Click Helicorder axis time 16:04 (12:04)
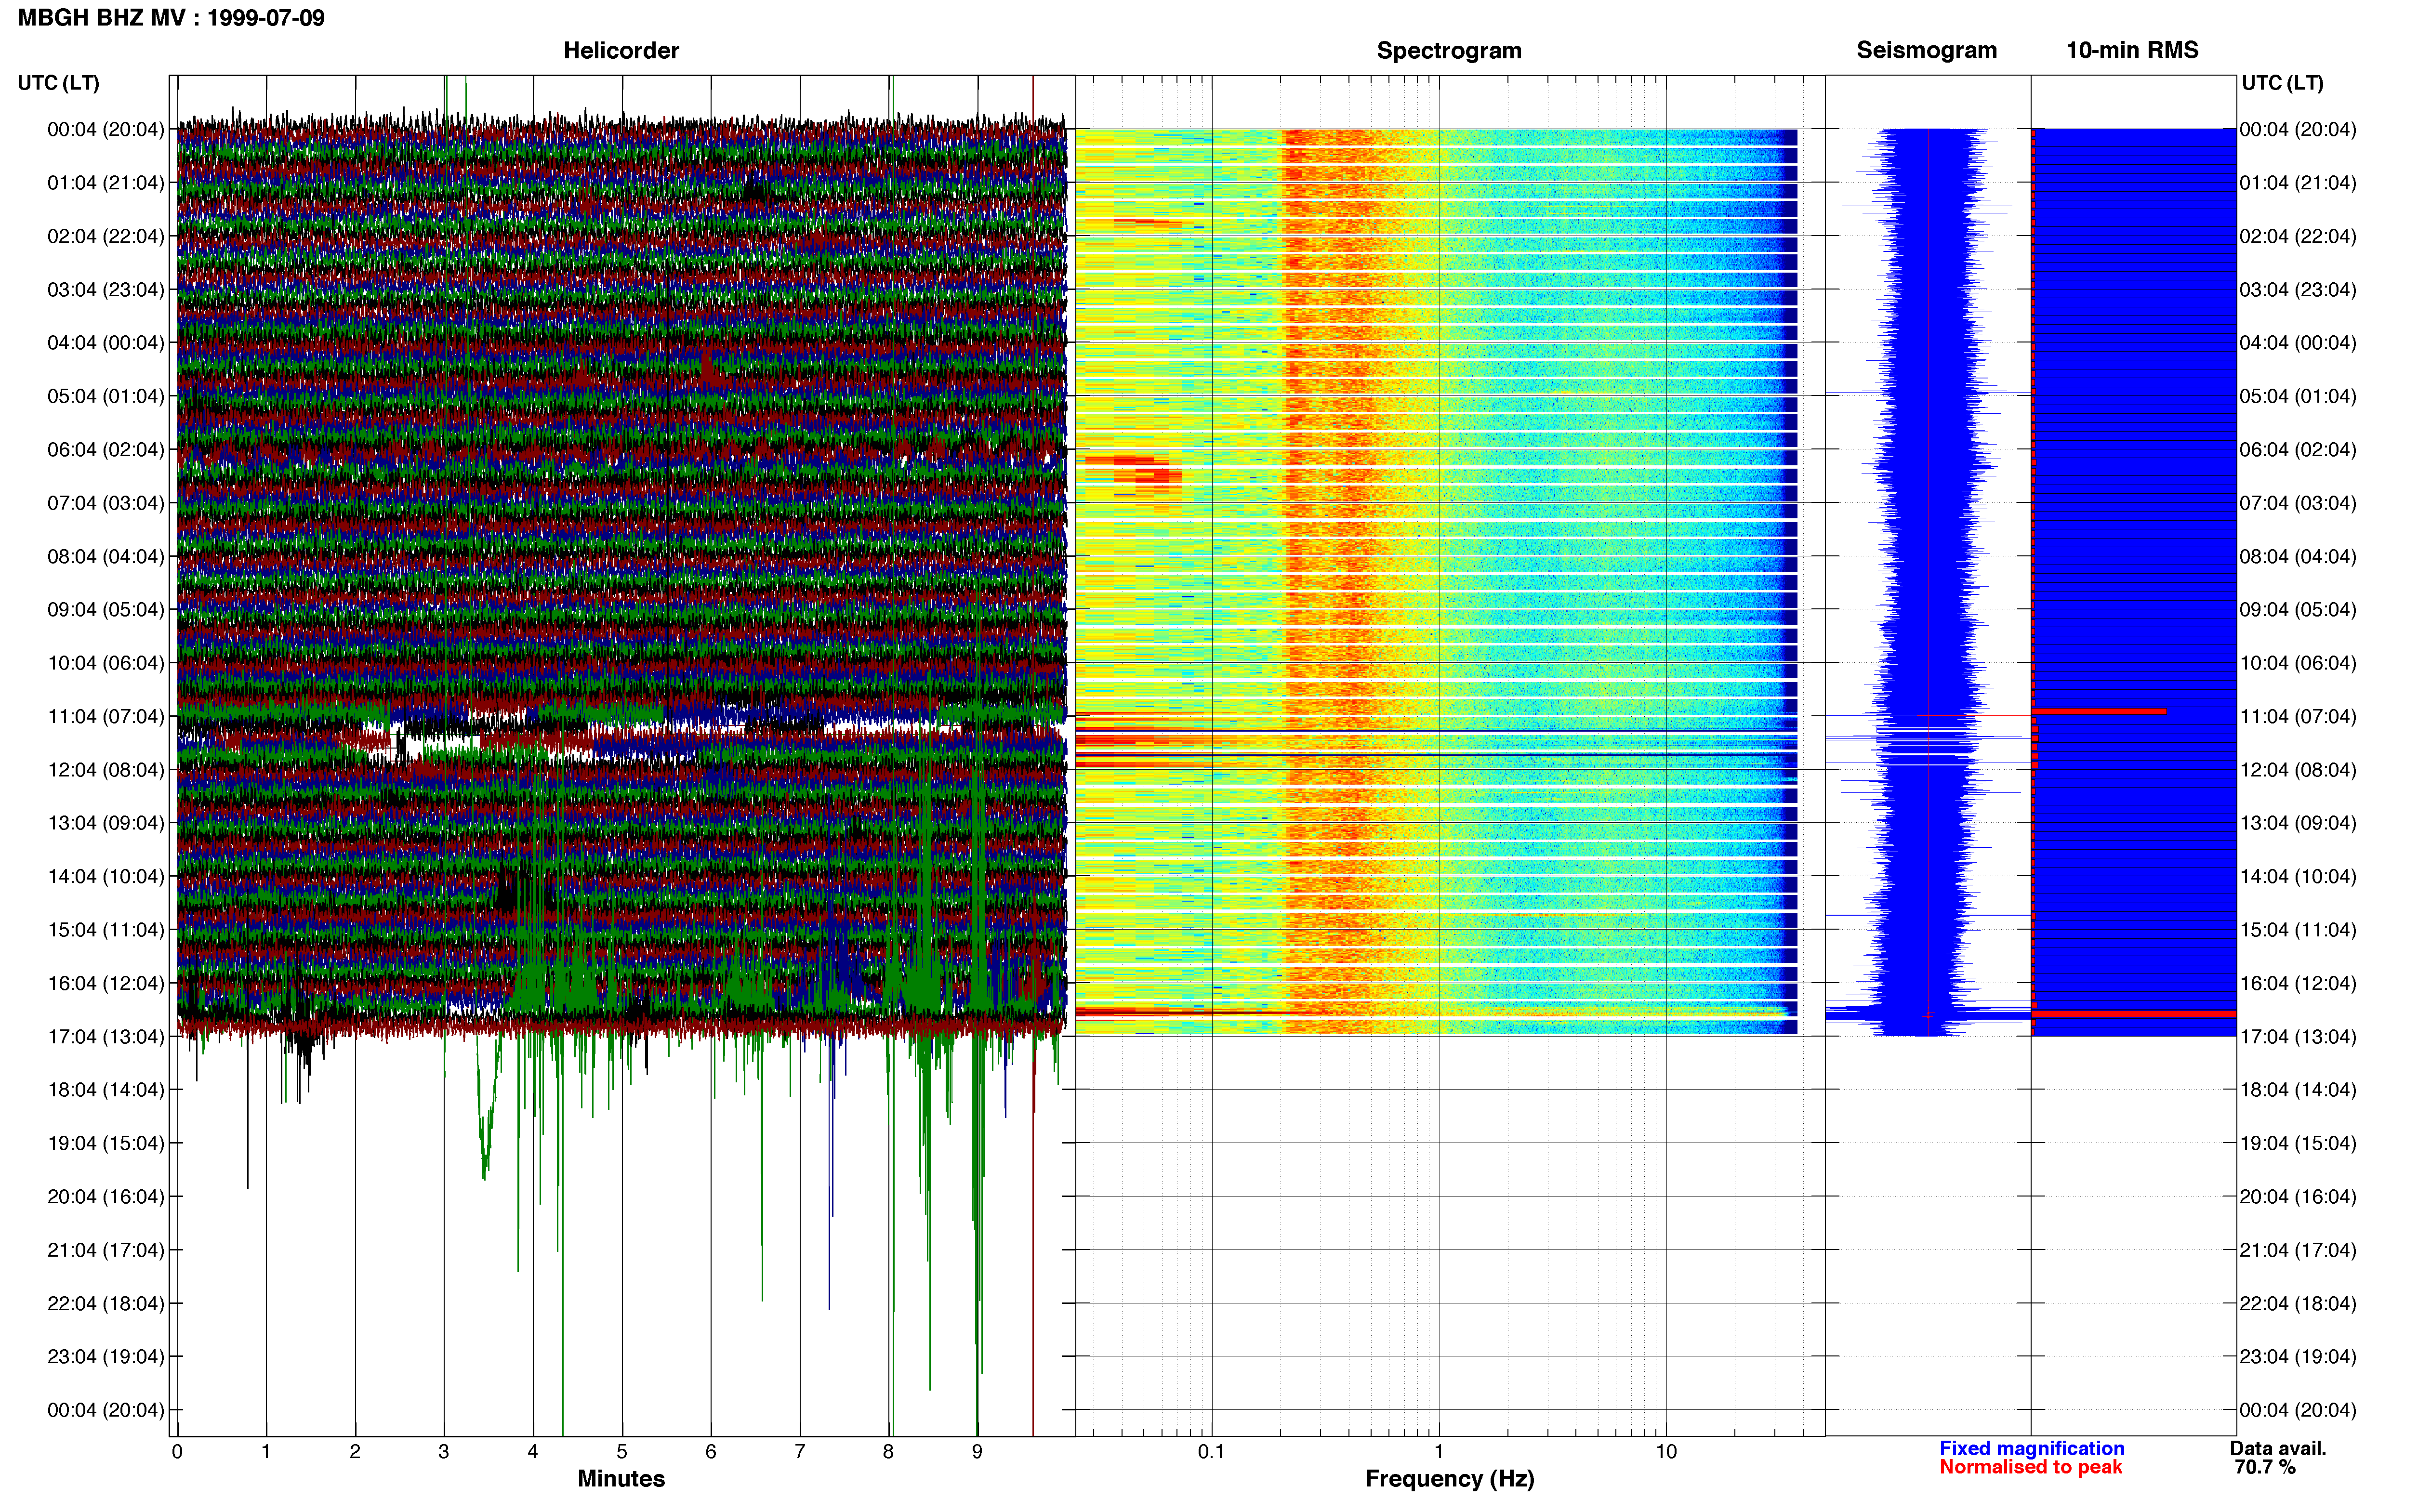Screen dimensions: 2418x1512 tap(106, 983)
